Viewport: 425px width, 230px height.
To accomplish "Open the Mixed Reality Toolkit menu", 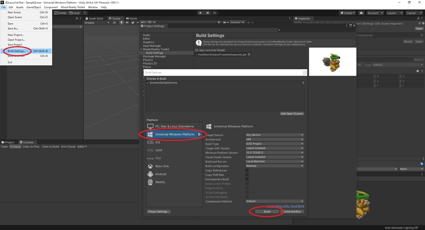I will tap(73, 7).
